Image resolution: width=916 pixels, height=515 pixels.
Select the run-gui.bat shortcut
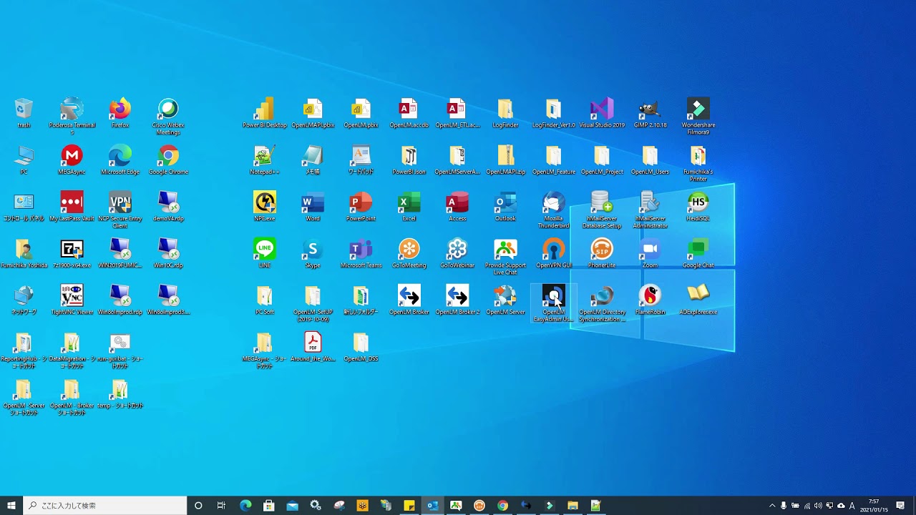[120, 350]
